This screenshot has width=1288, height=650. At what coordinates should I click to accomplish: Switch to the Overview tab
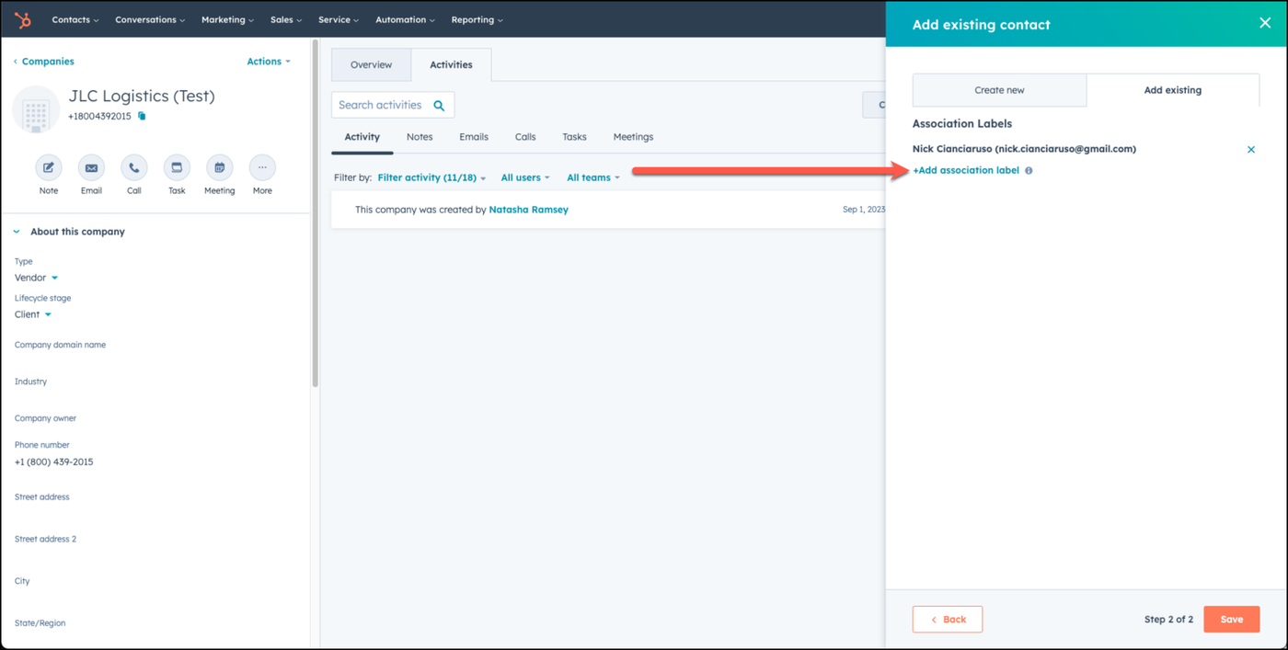pyautogui.click(x=371, y=65)
